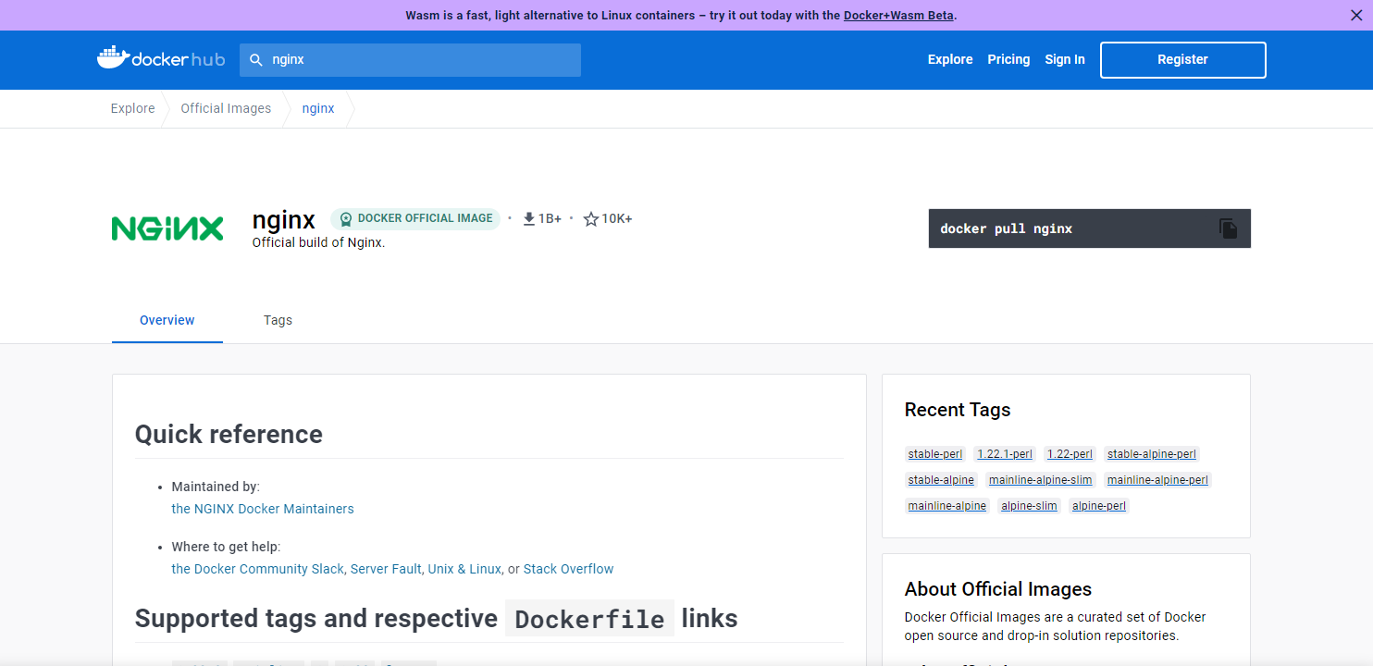The width and height of the screenshot is (1373, 666).
Task: Dismiss the Wasm announcement banner
Action: (x=1356, y=15)
